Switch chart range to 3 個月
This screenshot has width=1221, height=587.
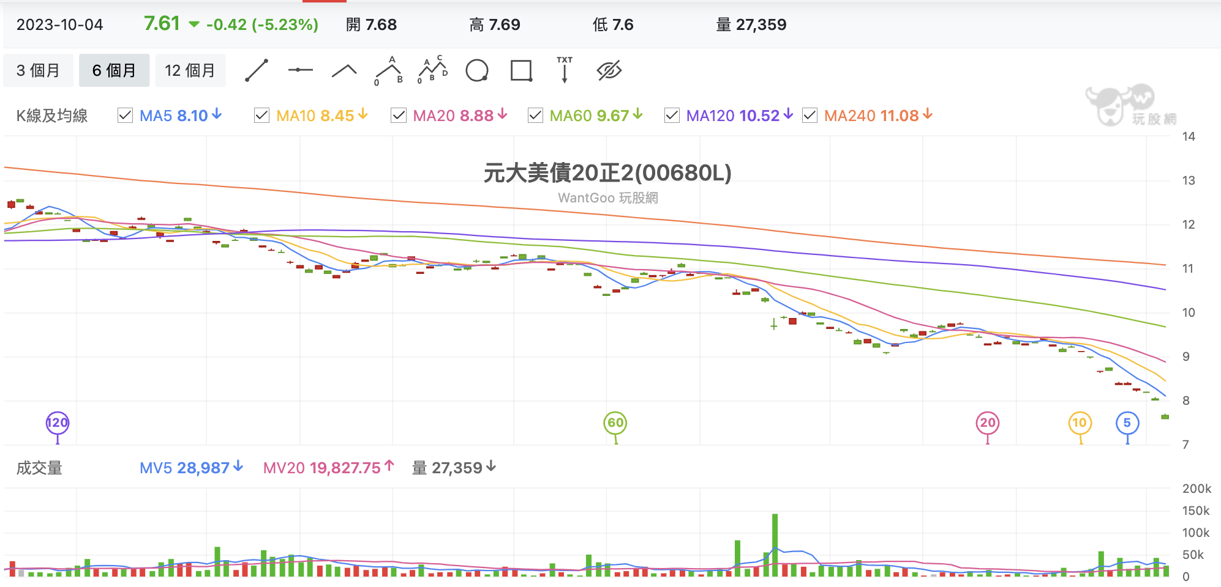(x=38, y=70)
